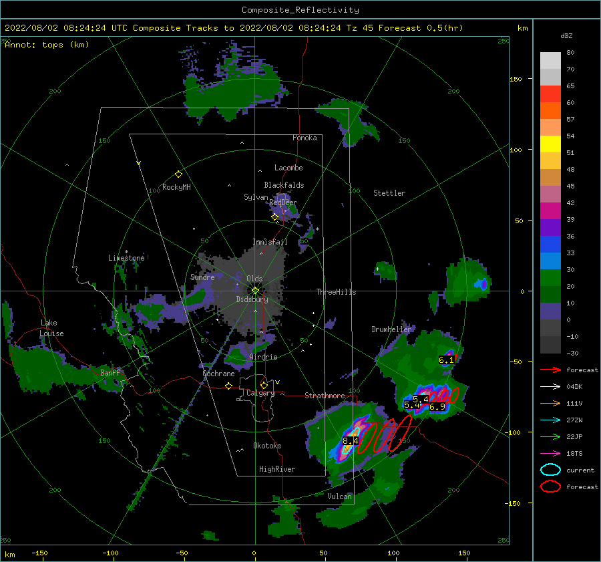Select the yellow 54-51 dBZ color swatch
The width and height of the screenshot is (601, 562).
click(550, 144)
